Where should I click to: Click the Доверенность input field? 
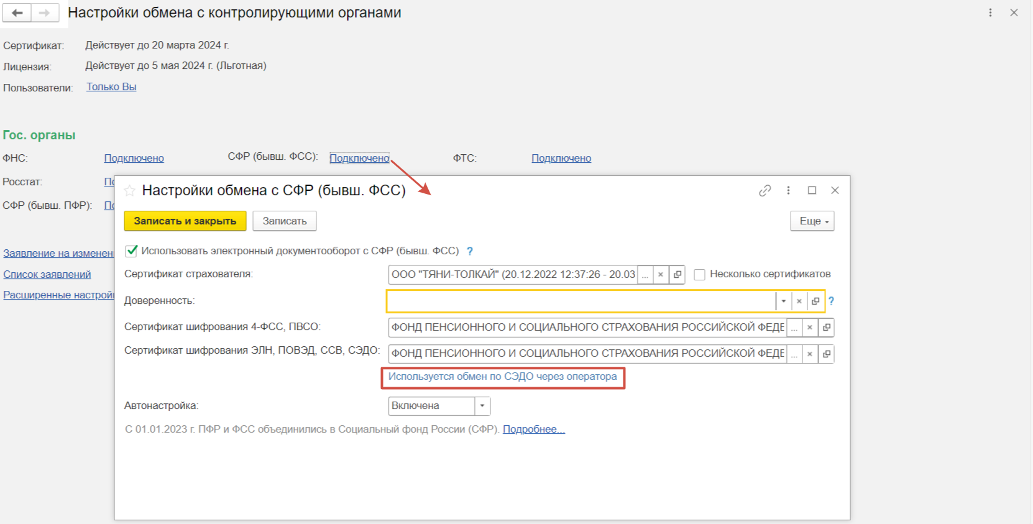pyautogui.click(x=581, y=301)
